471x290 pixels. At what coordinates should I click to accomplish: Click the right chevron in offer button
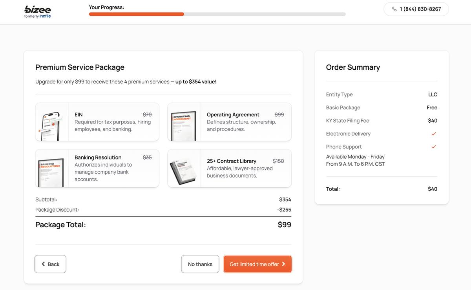(x=283, y=264)
